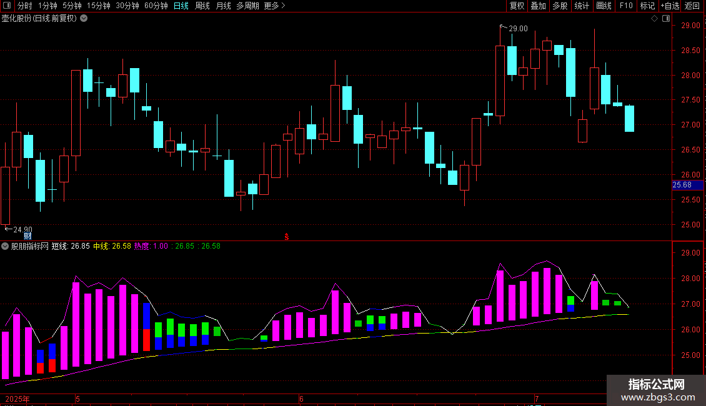
Task: Click the month 7 marker on date axis
Action: 536,399
